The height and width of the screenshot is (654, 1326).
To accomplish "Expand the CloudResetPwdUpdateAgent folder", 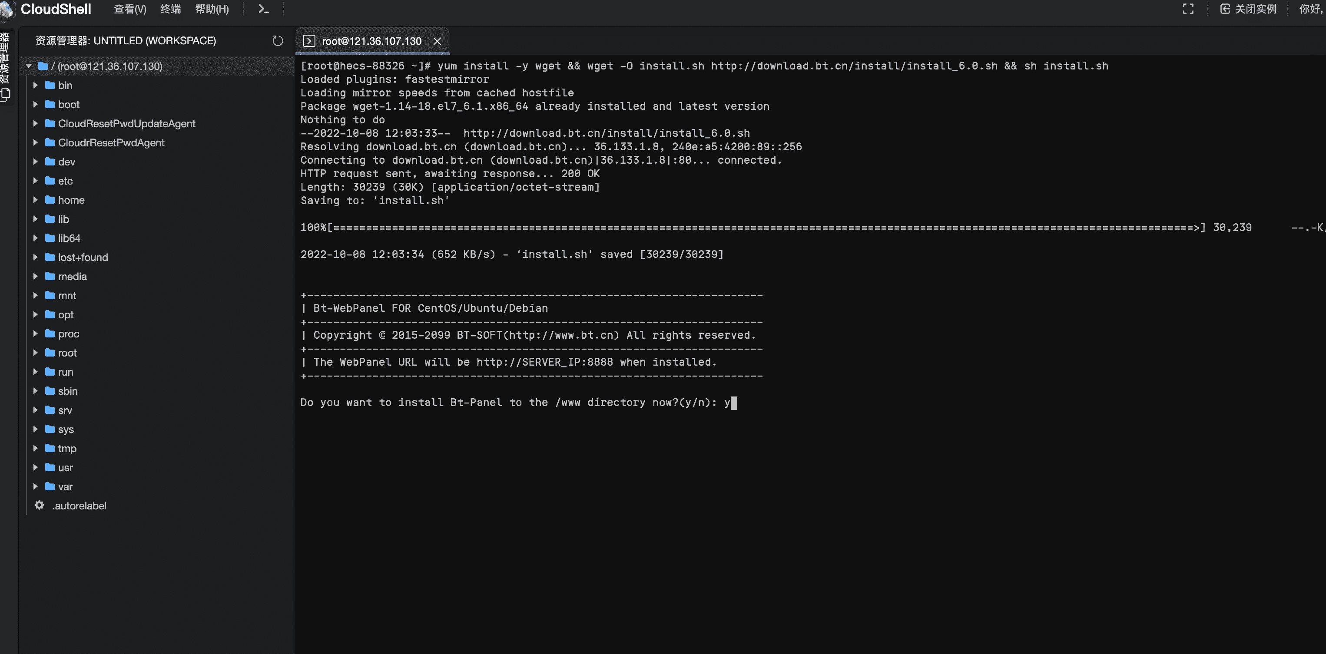I will [x=36, y=123].
